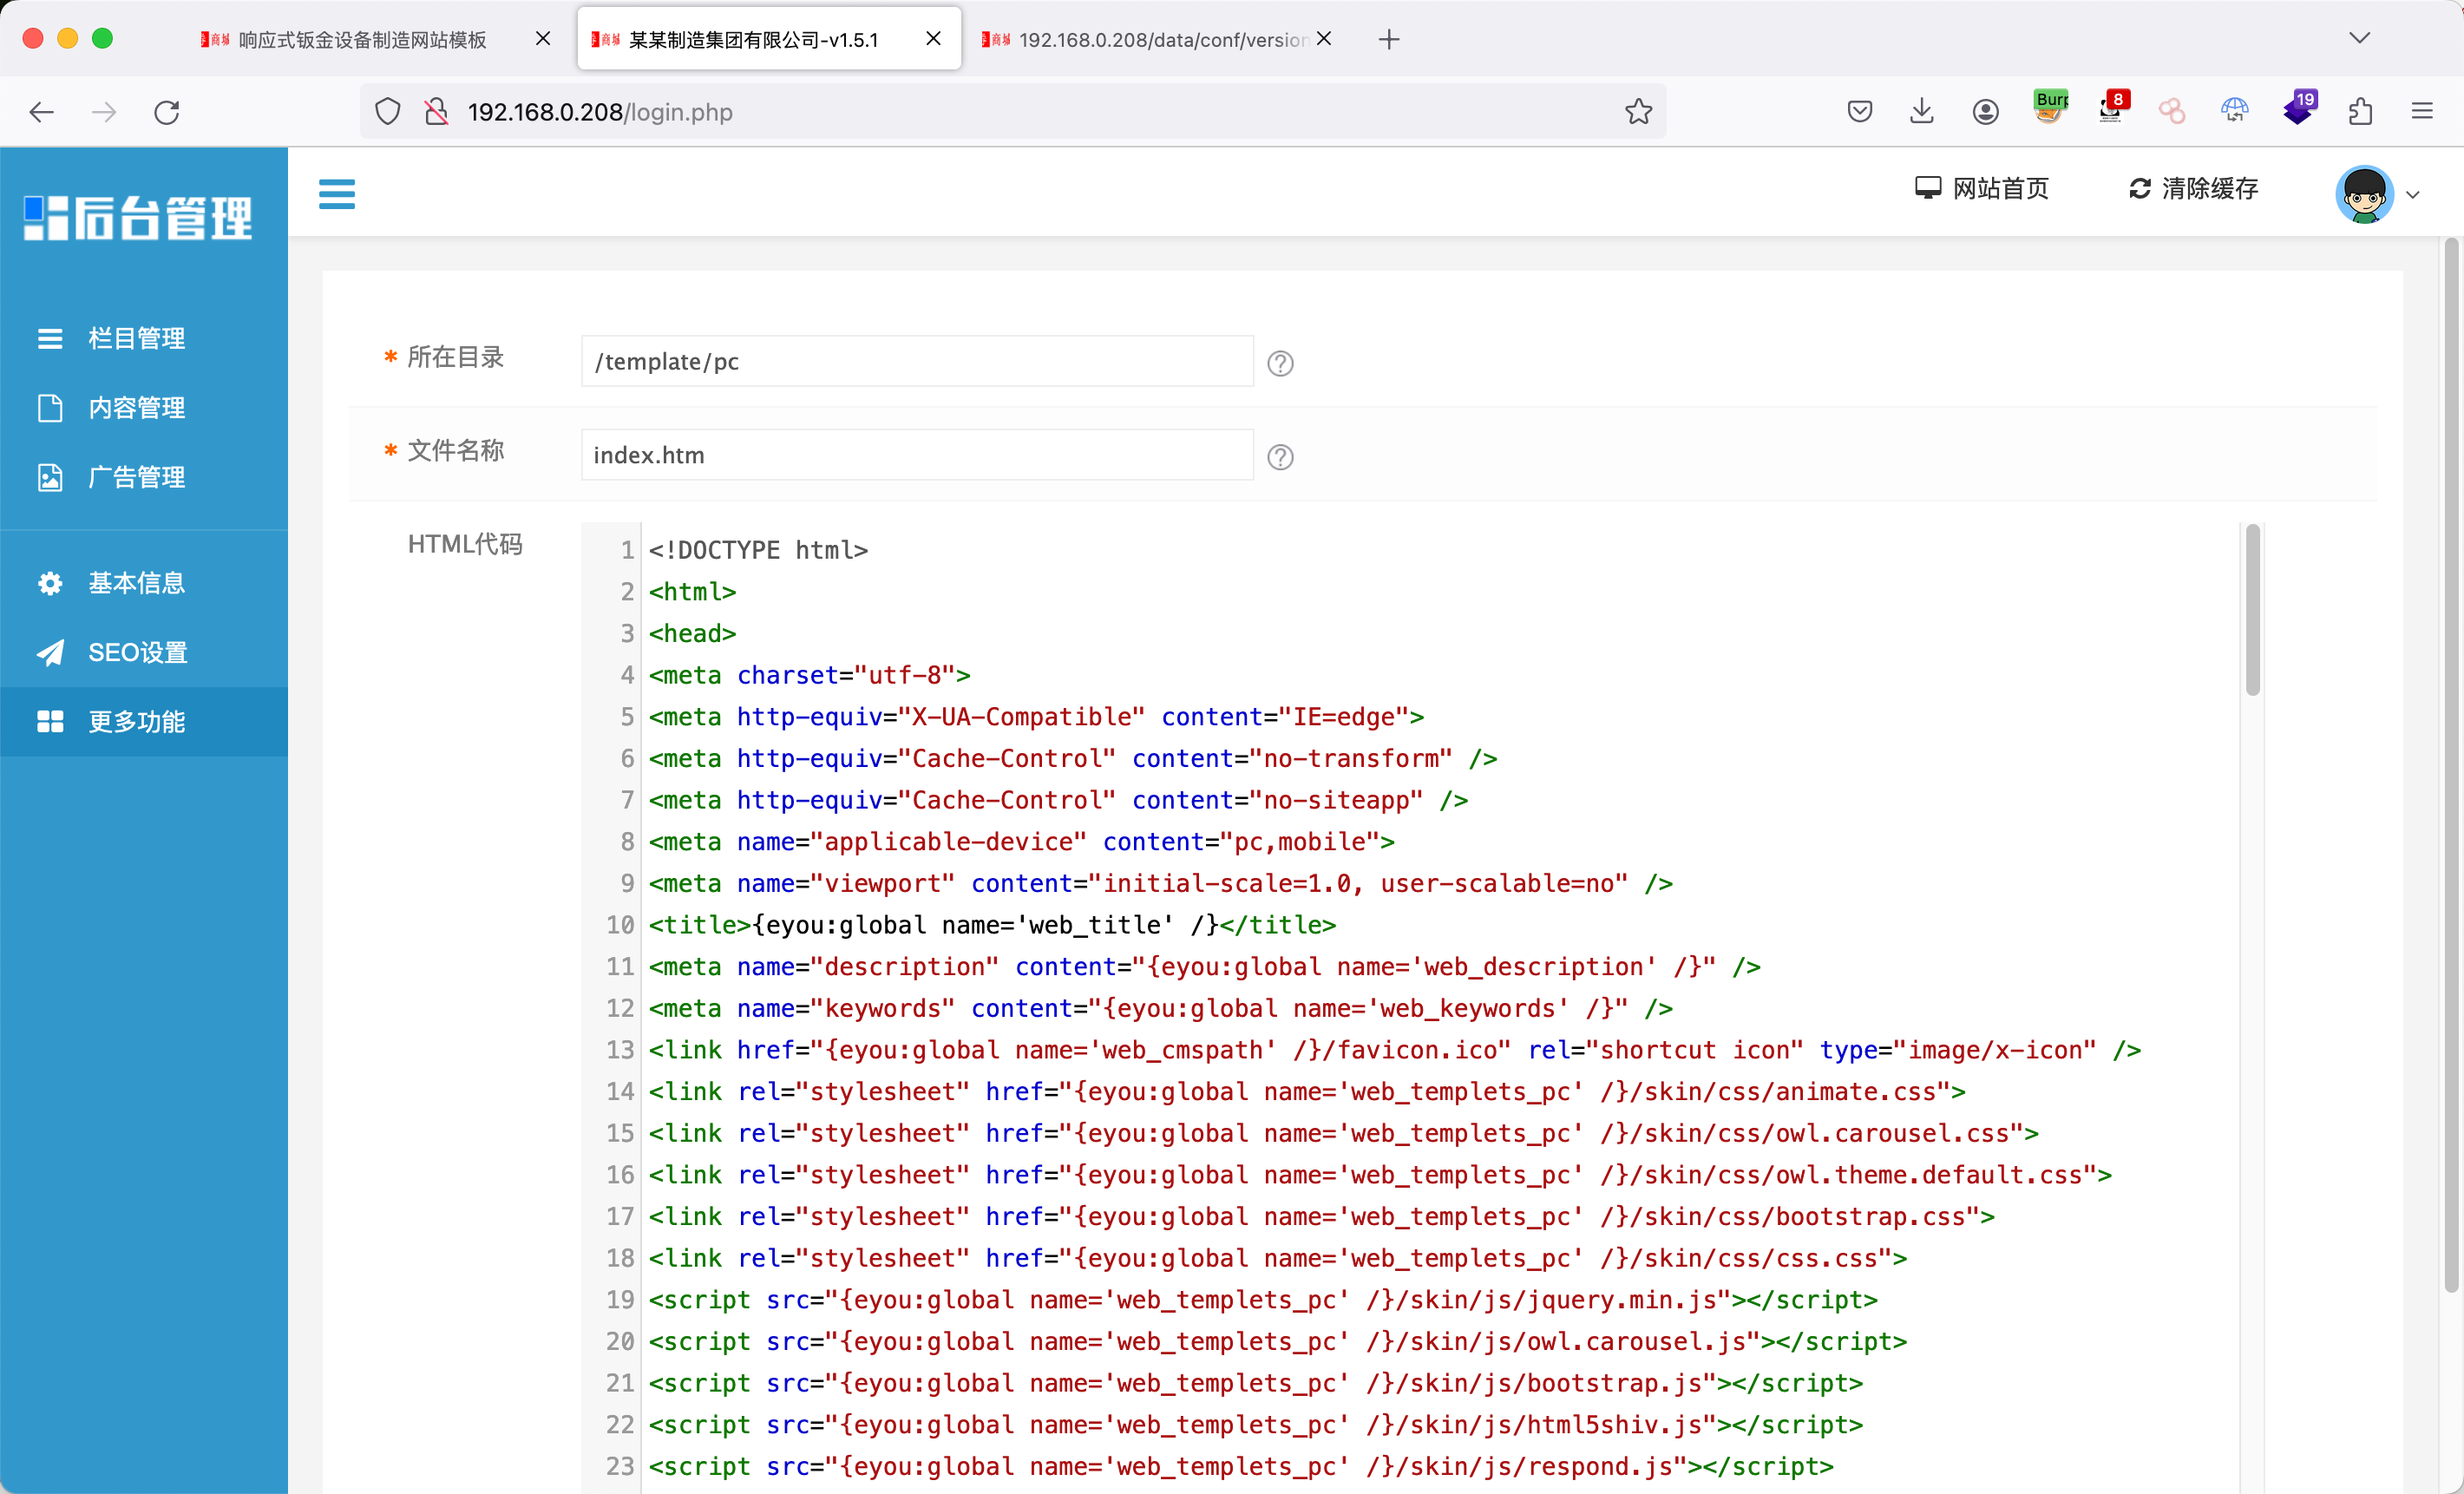Click the browser reload icon
Image resolution: width=2464 pixels, height=1494 pixels.
[167, 112]
